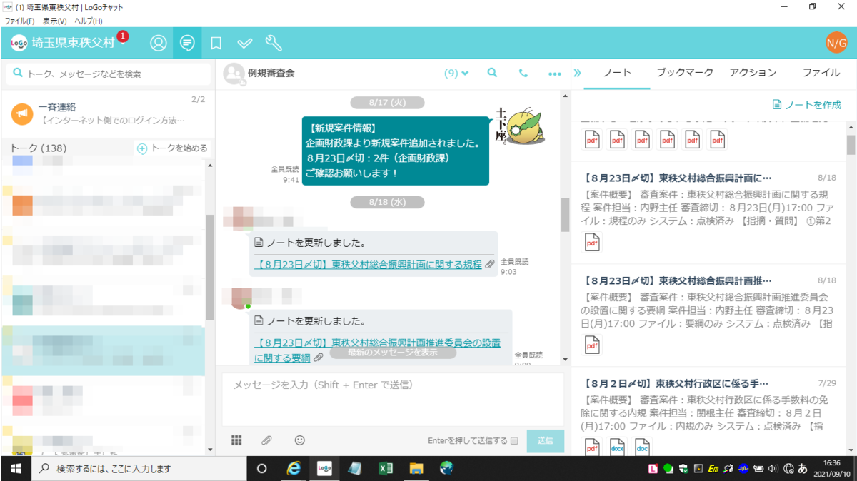Click the chat message area scrollbar
Image resolution: width=857 pixels, height=481 pixels.
565,215
